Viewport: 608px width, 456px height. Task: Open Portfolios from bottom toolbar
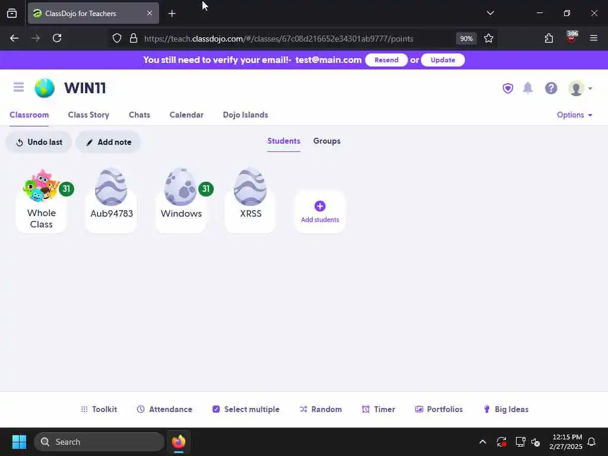(439, 409)
